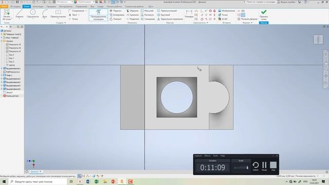
Task: Choose the Точка point tool
Action: point(74,19)
